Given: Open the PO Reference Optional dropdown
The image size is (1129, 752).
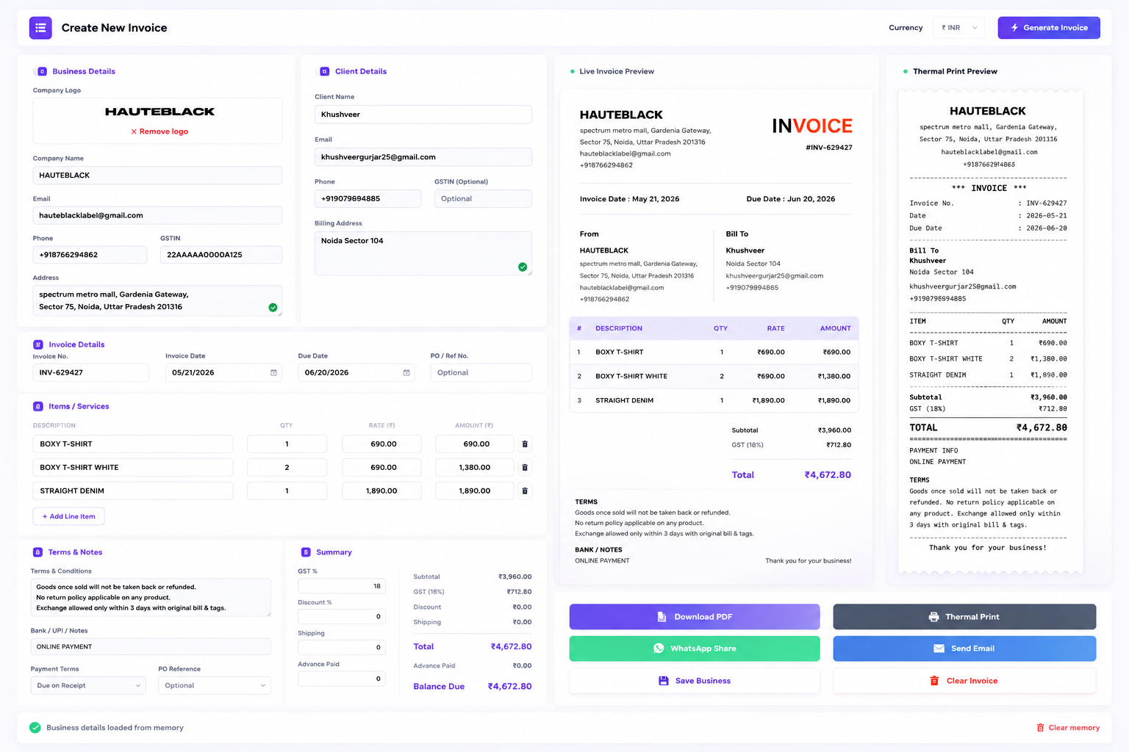Looking at the screenshot, I should click(x=215, y=686).
